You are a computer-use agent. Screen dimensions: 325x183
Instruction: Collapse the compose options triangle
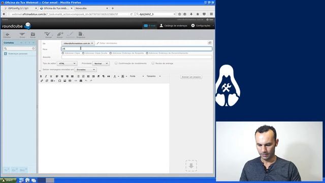click(40, 71)
